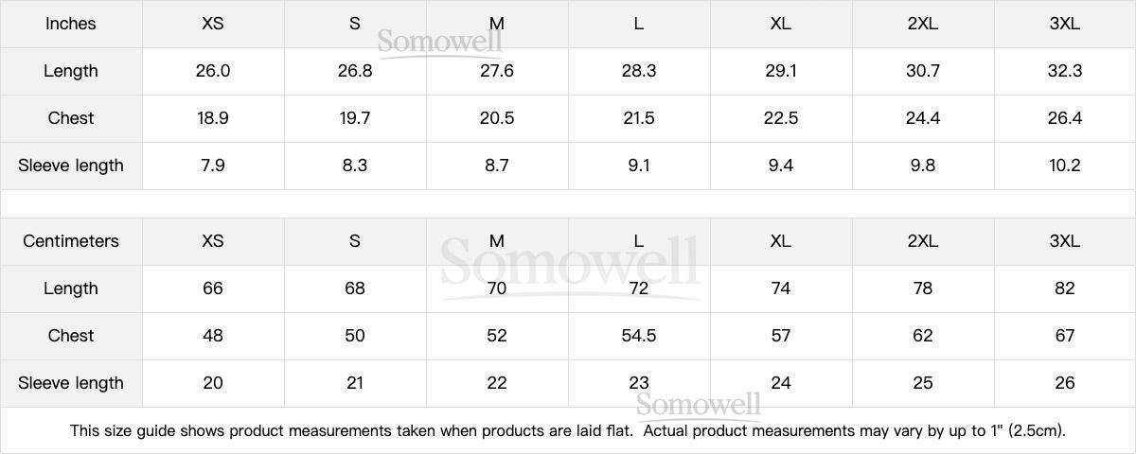Select the 67 chest value in centimeters
The image size is (1136, 454).
pyautogui.click(x=1064, y=336)
